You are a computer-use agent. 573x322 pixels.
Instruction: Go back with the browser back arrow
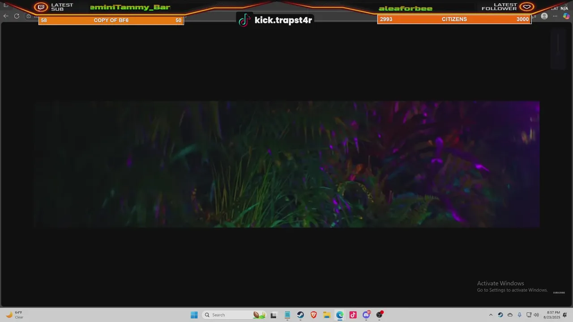click(x=6, y=16)
